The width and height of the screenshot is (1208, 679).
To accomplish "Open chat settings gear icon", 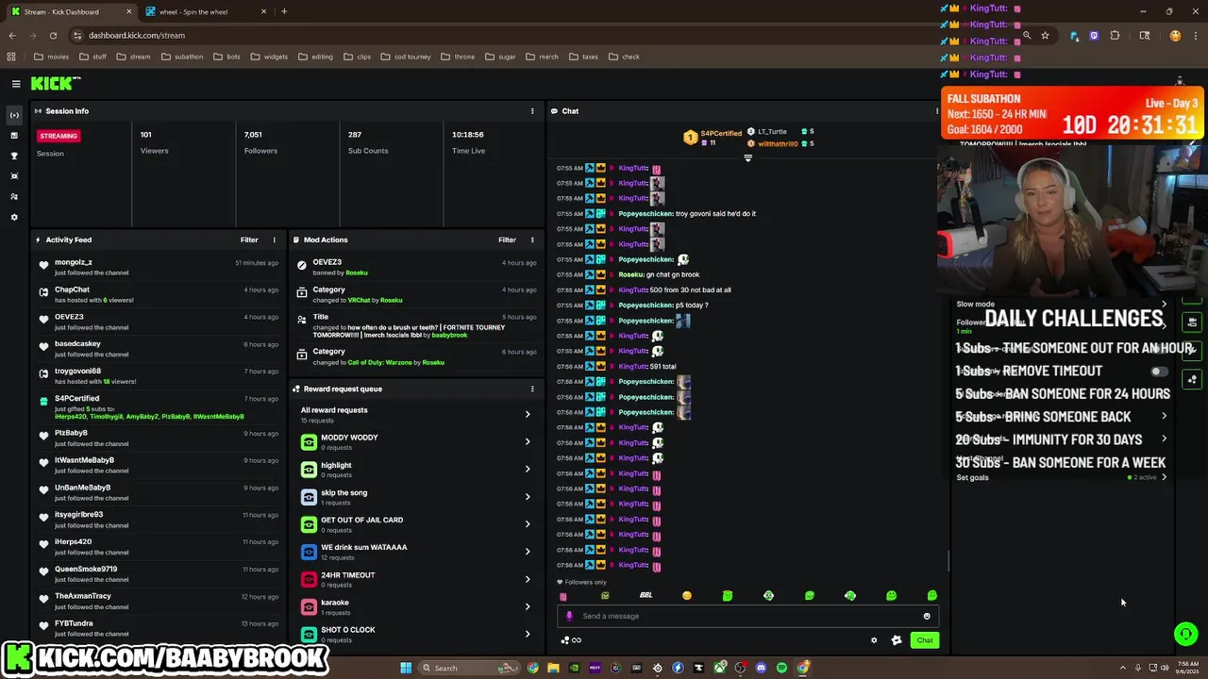I will click(874, 640).
